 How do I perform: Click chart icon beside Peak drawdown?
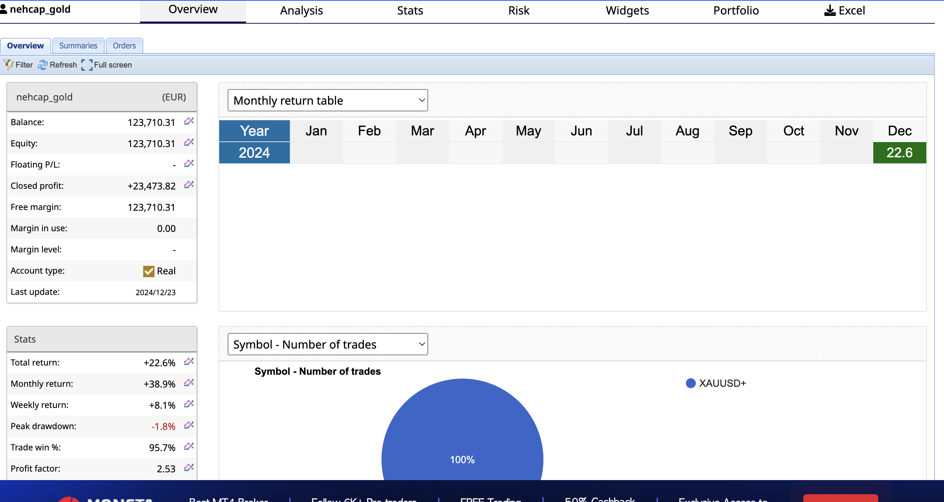pyautogui.click(x=189, y=425)
